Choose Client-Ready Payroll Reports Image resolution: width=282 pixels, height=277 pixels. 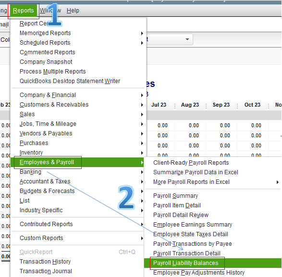coord(191,163)
